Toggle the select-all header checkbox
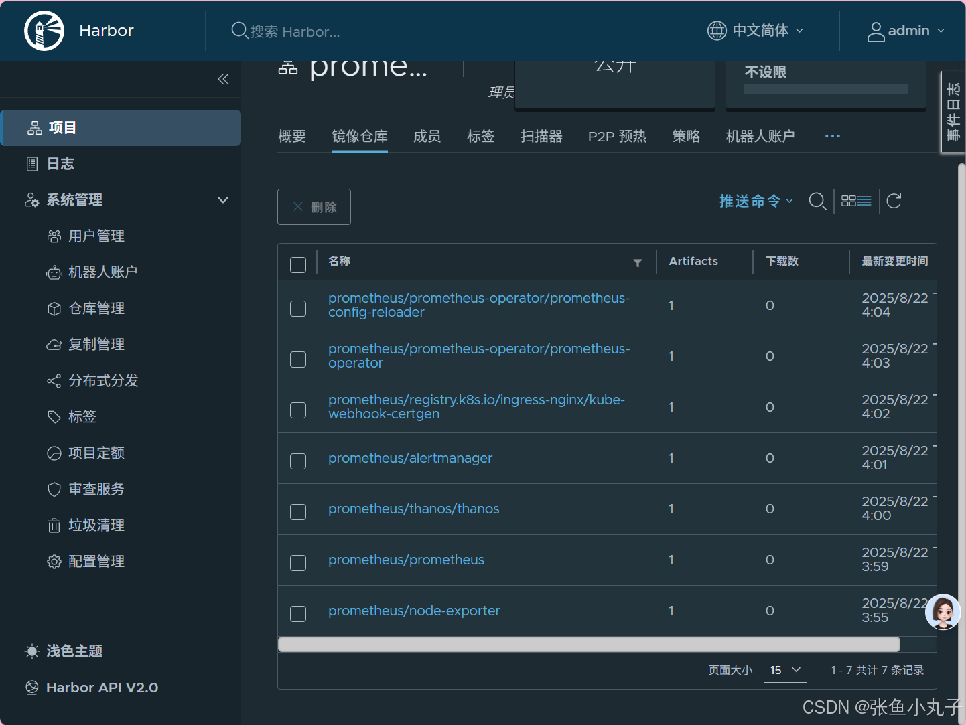This screenshot has height=725, width=966. tap(298, 265)
